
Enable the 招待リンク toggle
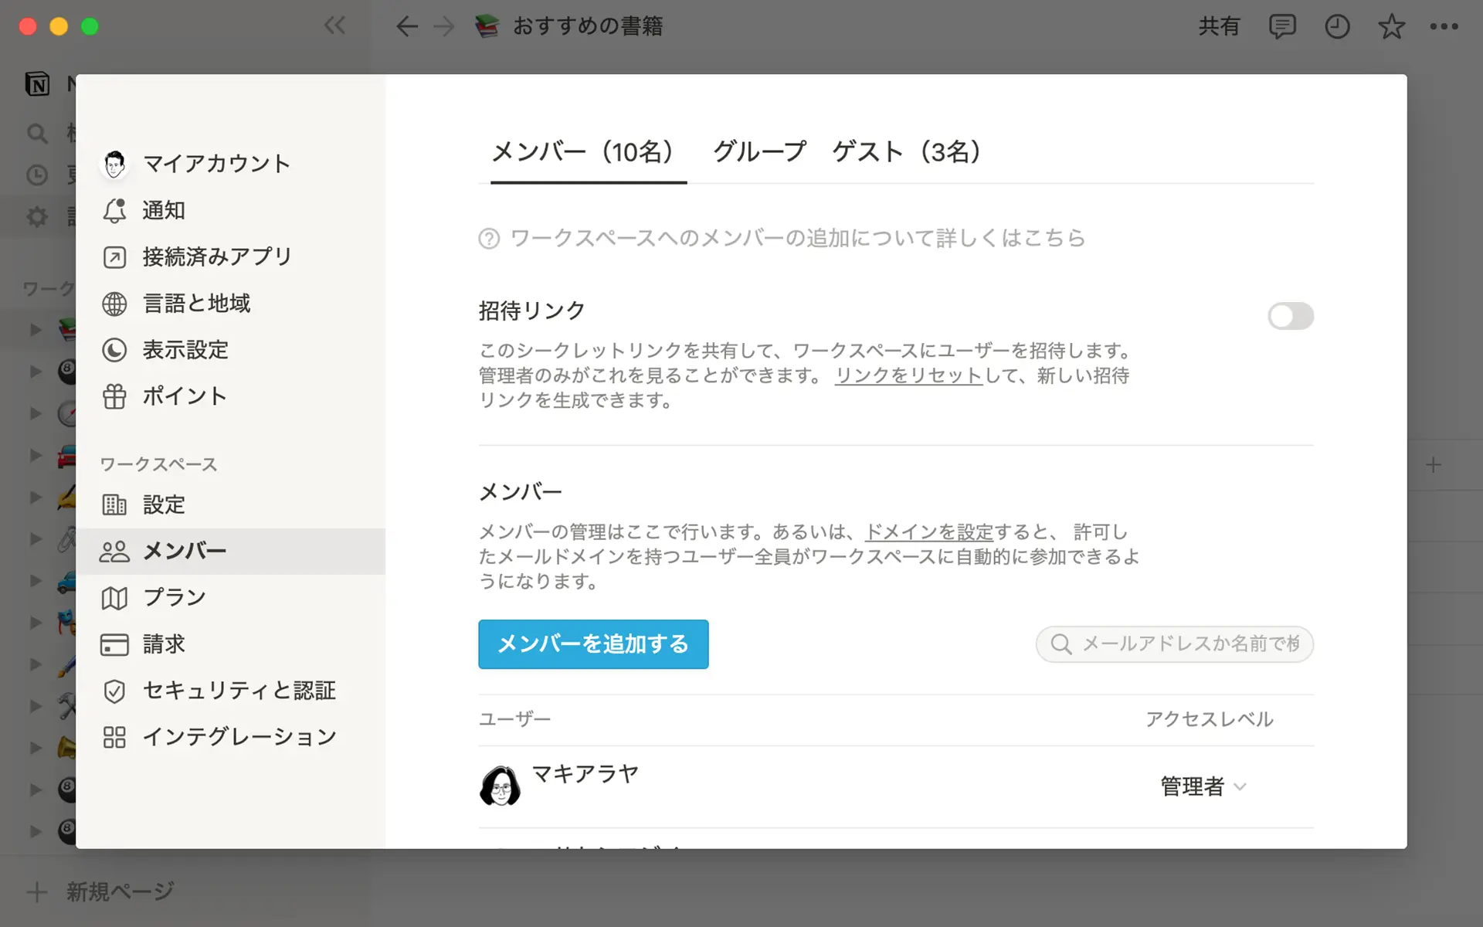[1289, 316]
